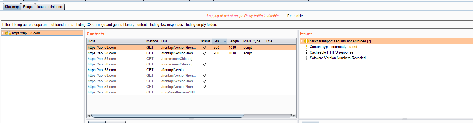Viewport: 473px width, 123px height.
Task: Click the Params checkmark in the highlighted first row
Action: point(205,47)
